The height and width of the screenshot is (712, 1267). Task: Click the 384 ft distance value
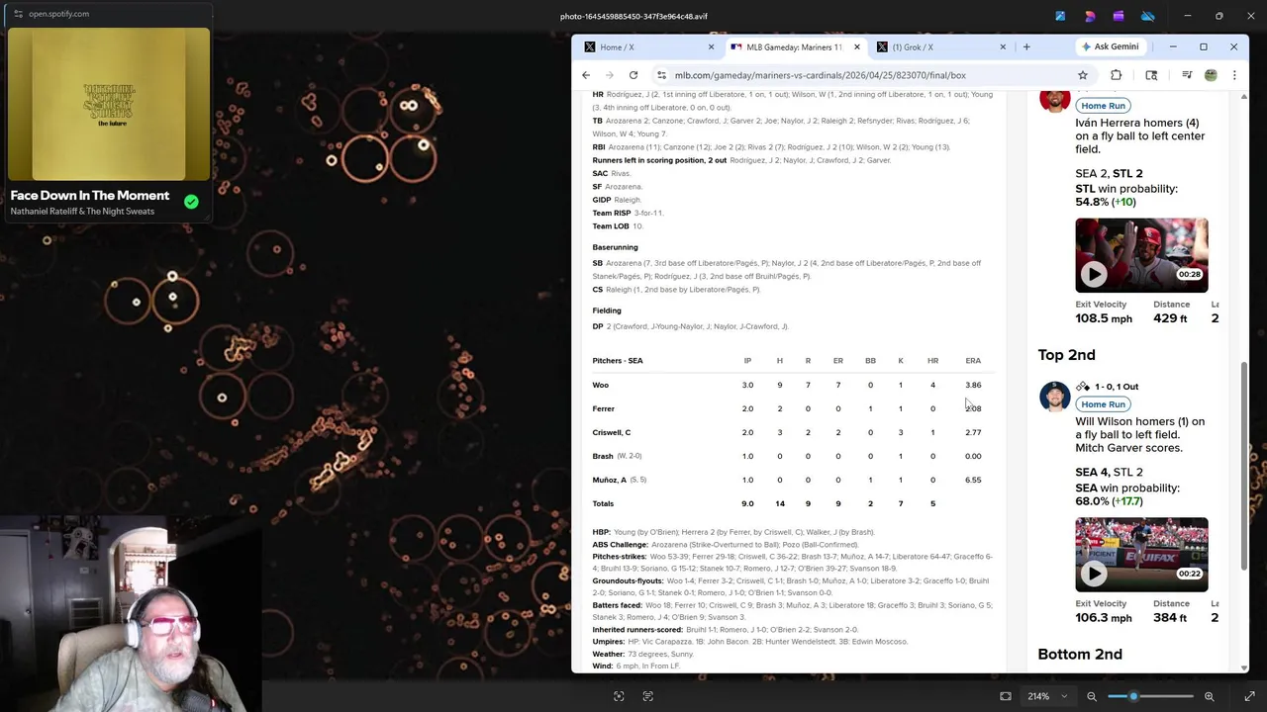click(x=1170, y=617)
